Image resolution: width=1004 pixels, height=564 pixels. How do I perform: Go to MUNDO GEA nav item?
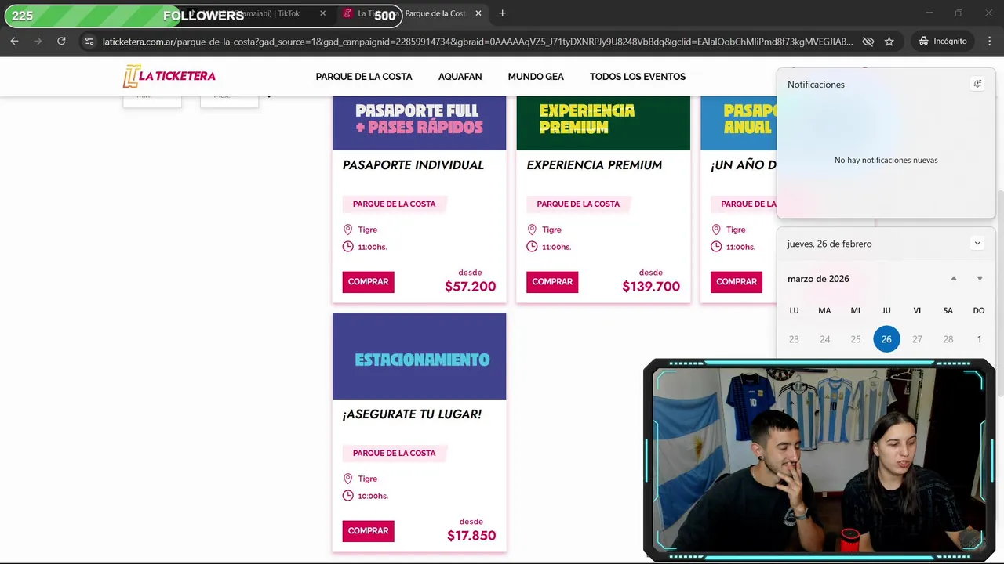536,77
